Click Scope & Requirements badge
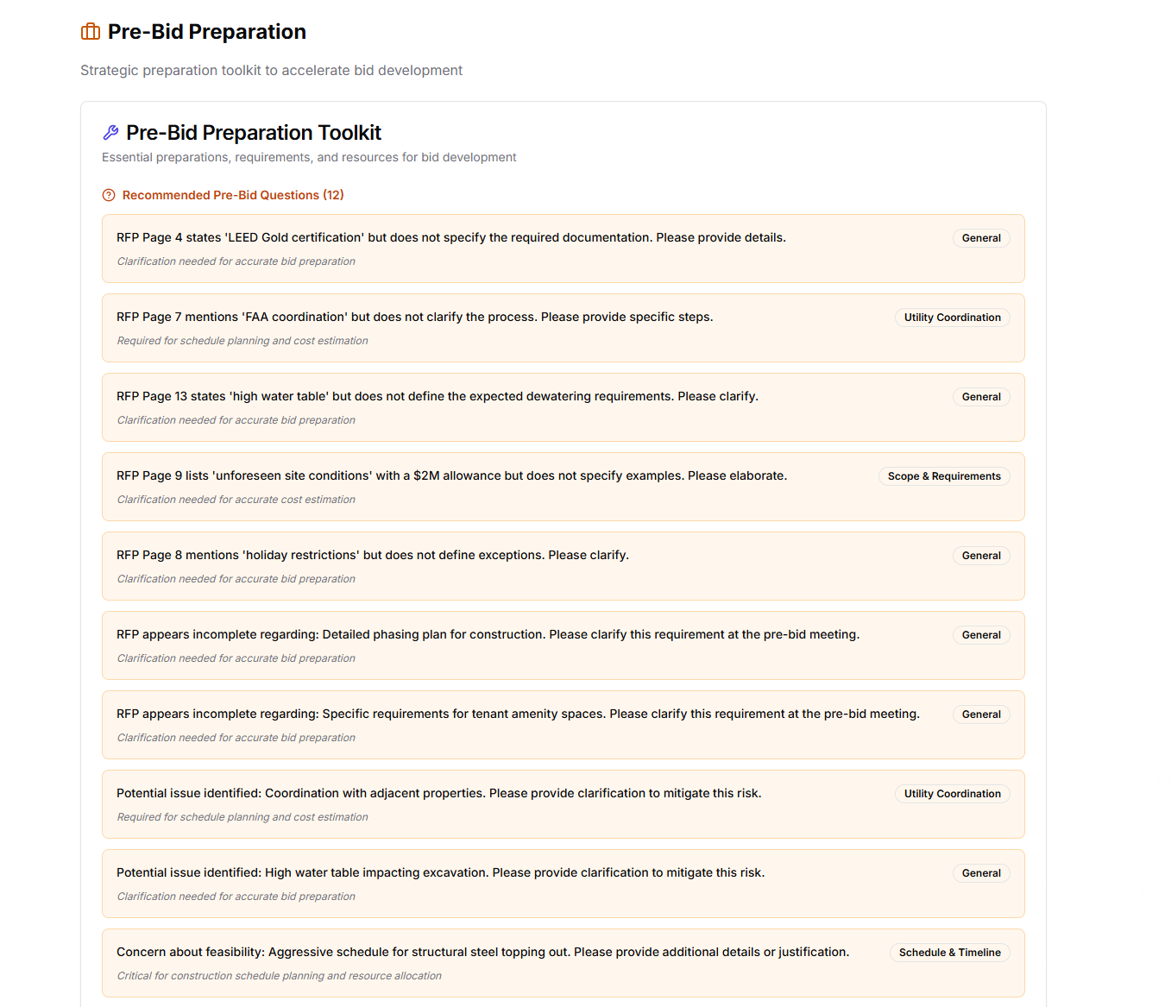The image size is (1171, 1007). (943, 476)
